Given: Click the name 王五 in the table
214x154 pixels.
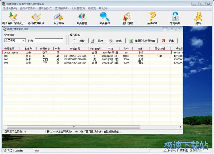Looking at the screenshot, I should click(45, 63).
